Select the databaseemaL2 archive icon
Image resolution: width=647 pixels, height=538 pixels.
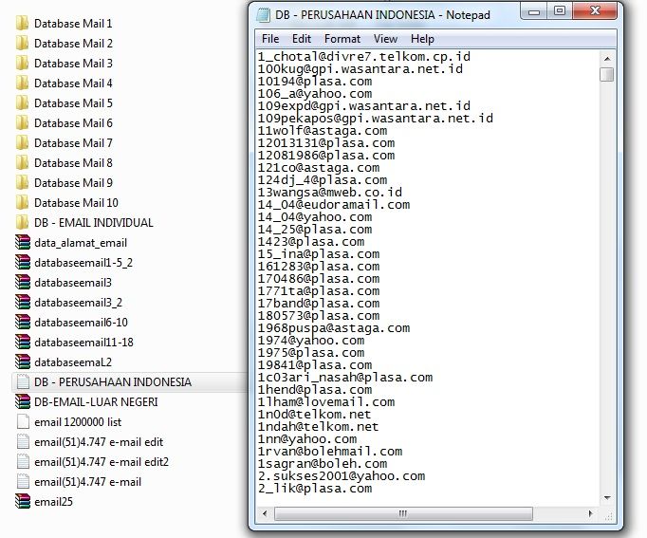[23, 362]
